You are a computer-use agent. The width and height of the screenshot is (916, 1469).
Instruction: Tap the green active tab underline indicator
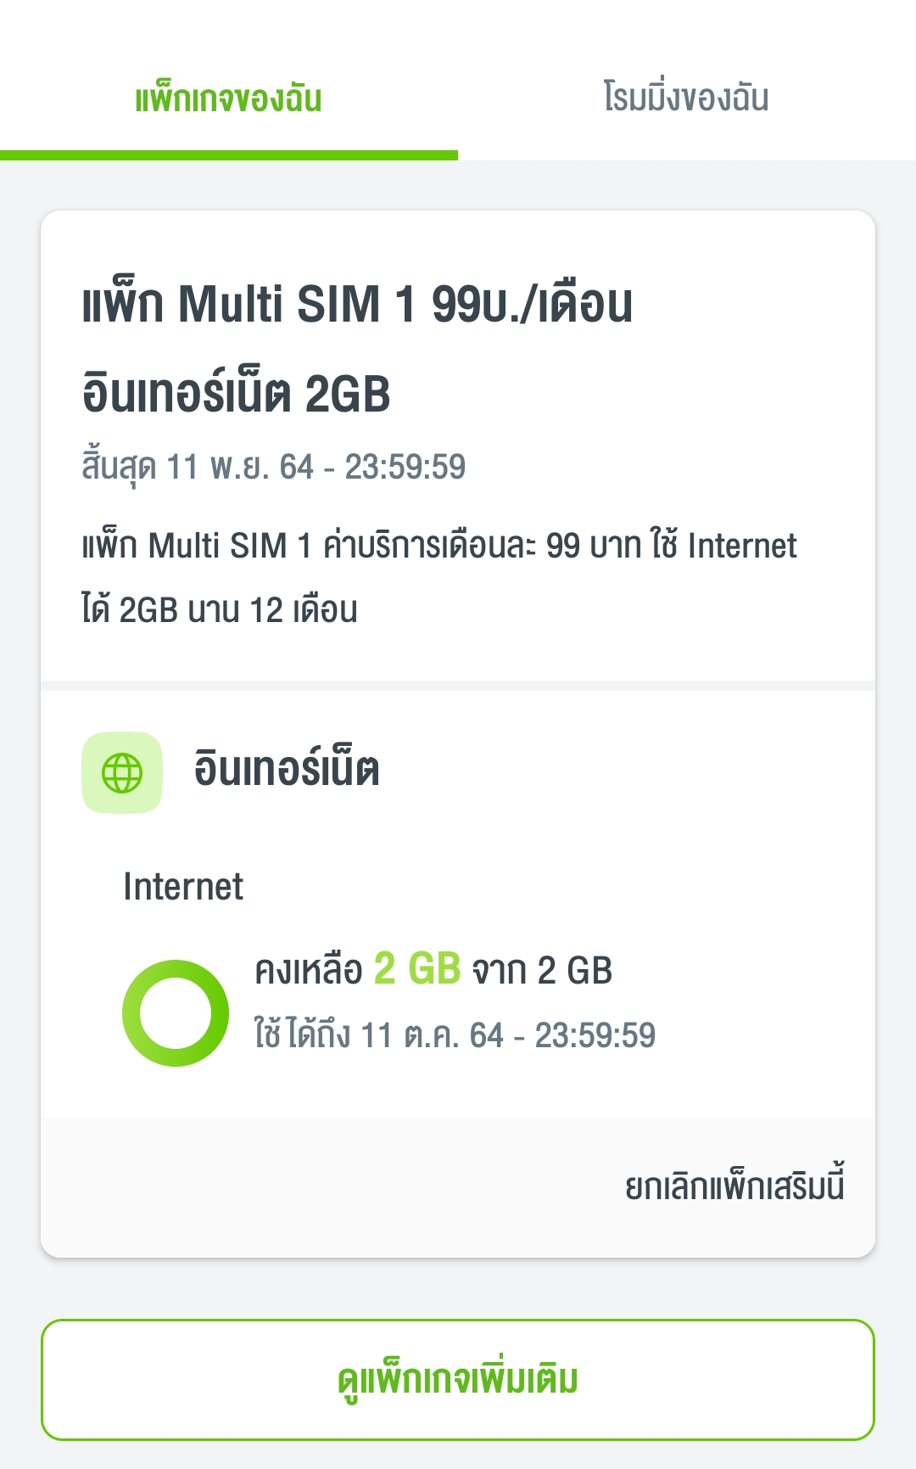229,155
